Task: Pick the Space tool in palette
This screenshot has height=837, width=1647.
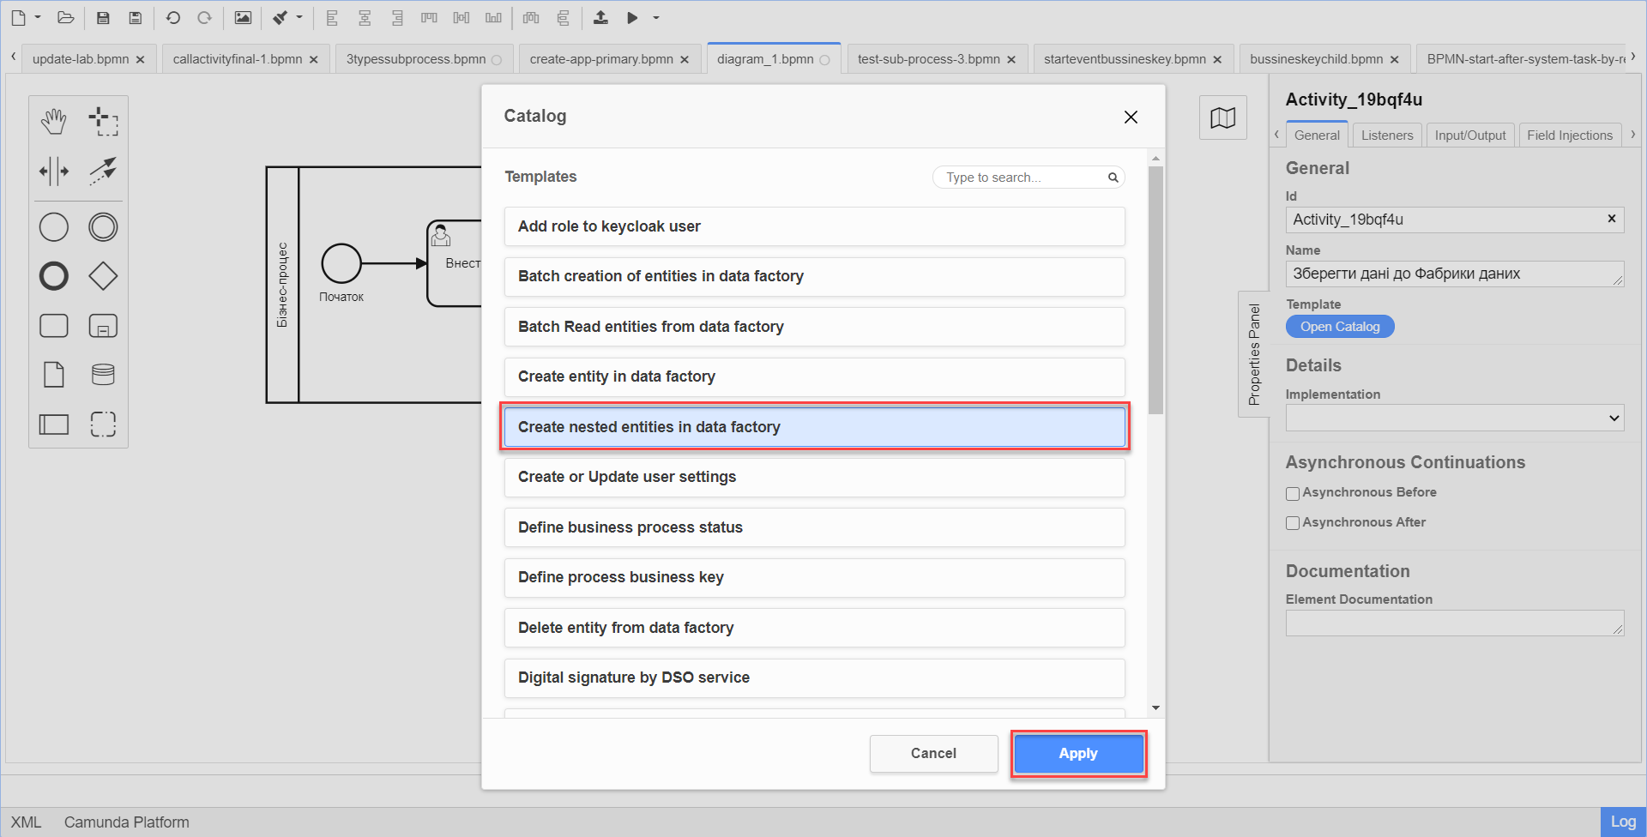Action: (53, 171)
